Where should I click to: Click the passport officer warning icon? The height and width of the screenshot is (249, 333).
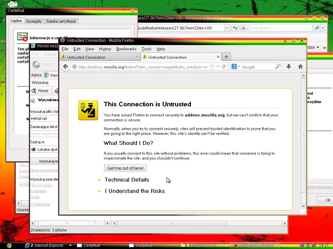[x=88, y=110]
